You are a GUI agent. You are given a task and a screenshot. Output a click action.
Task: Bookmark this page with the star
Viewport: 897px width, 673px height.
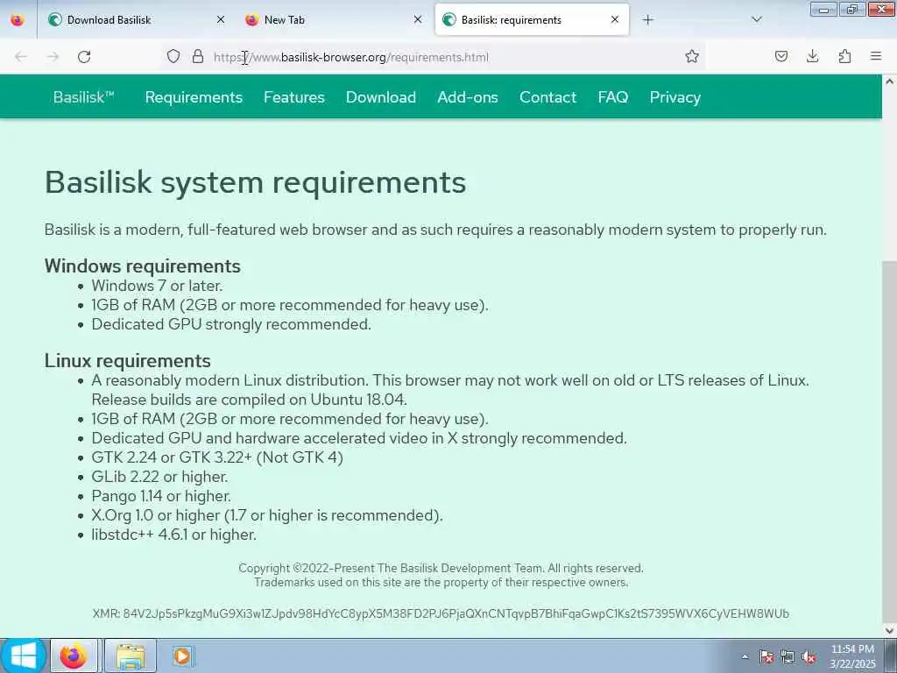point(692,56)
